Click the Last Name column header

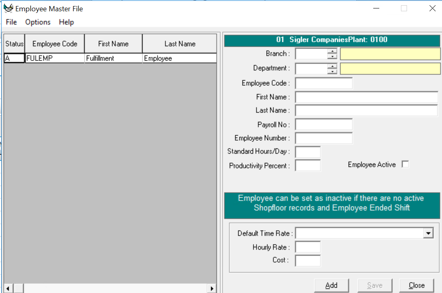179,43
